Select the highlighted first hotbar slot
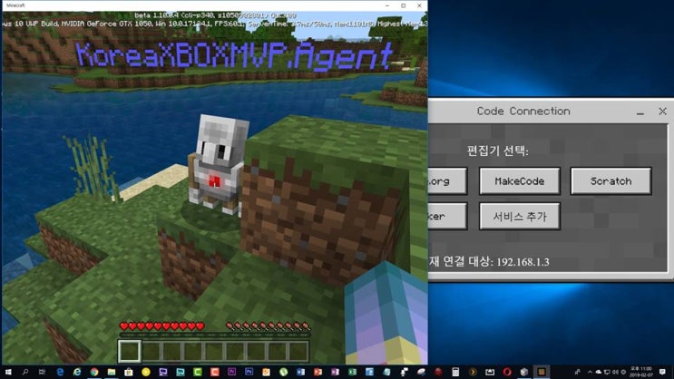Viewport: 674px width, 379px height. [130, 351]
